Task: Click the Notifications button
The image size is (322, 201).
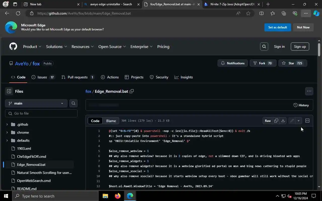Action: coord(233,63)
